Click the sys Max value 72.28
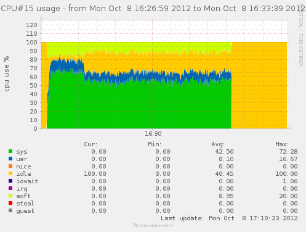The width and height of the screenshot is (306, 232). 288,152
